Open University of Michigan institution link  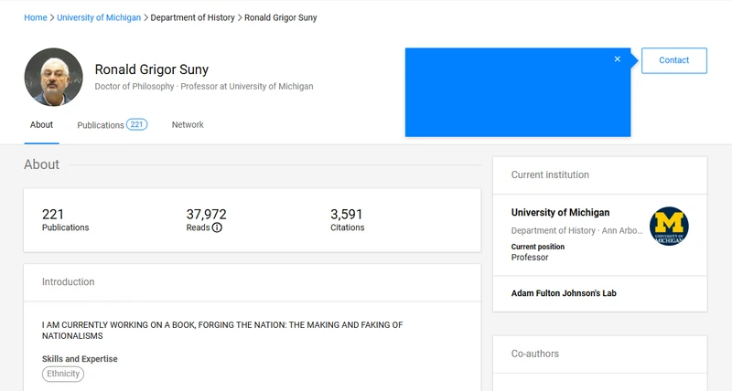click(x=560, y=213)
